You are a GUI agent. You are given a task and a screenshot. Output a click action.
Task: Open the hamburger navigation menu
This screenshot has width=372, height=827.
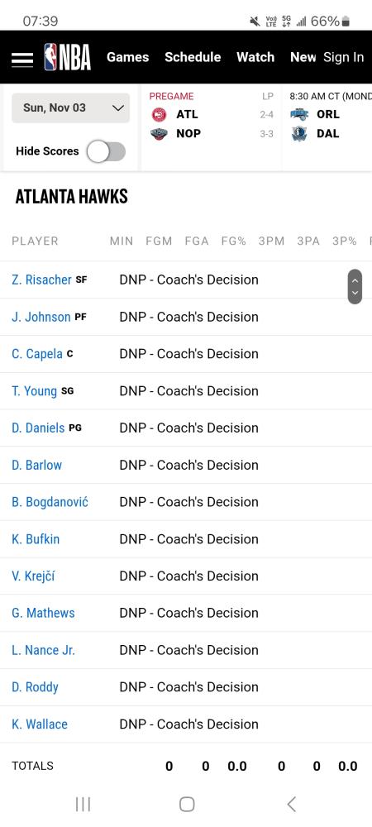pyautogui.click(x=22, y=60)
